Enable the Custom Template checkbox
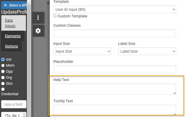The width and height of the screenshot is (190, 117). click(x=55, y=16)
